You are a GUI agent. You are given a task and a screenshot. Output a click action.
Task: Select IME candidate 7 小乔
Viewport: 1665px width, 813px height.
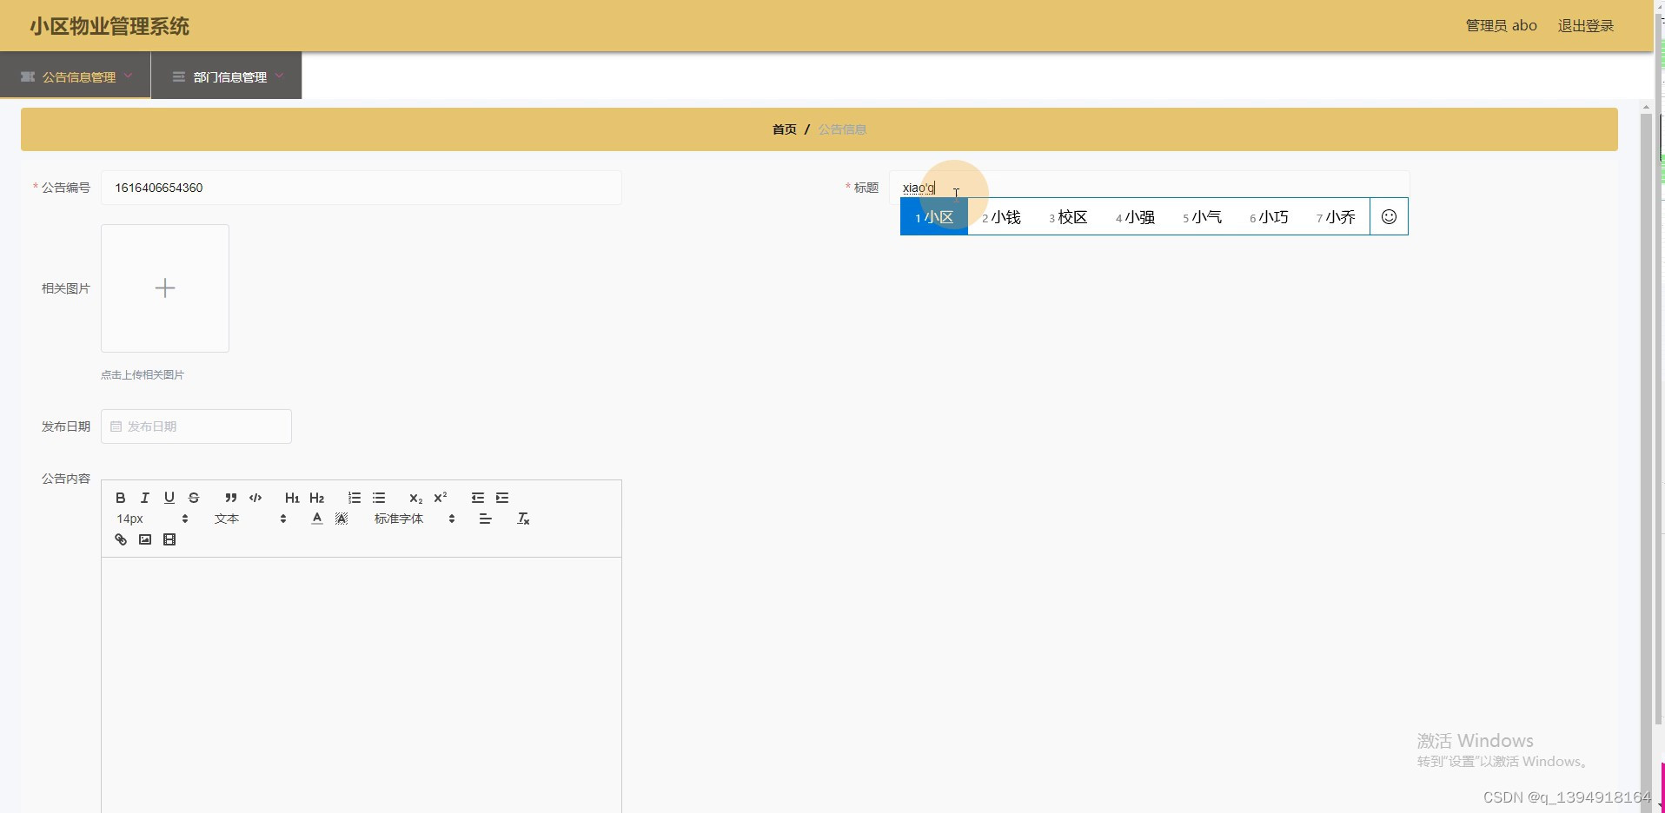pyautogui.click(x=1336, y=217)
